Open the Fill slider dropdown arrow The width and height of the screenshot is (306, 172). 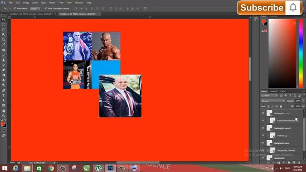pyautogui.click(x=303, y=107)
